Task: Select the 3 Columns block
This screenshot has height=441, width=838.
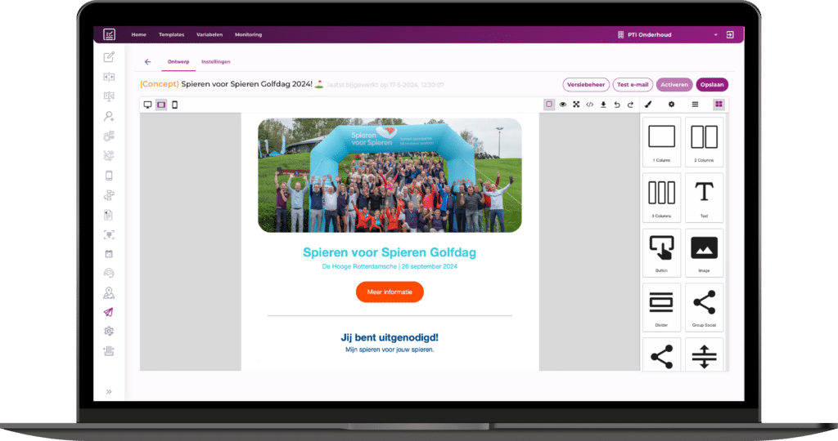Action: [661, 198]
